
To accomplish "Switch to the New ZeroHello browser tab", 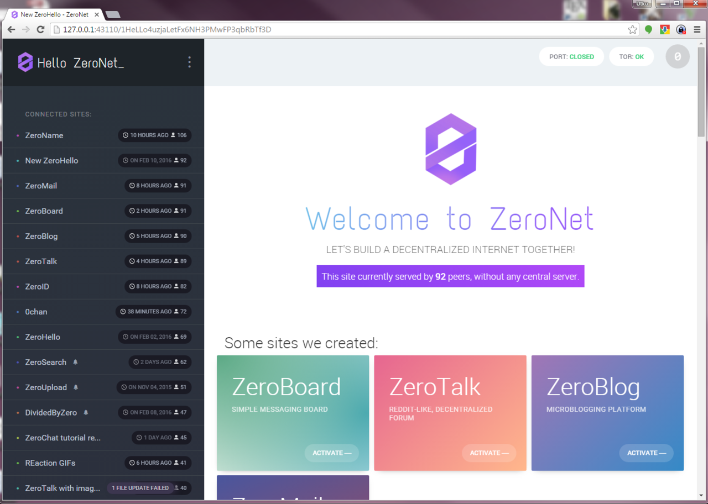I will [54, 14].
